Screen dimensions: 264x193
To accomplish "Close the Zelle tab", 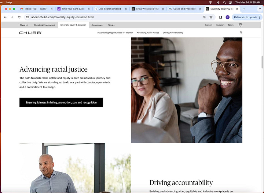I will point(89,9).
